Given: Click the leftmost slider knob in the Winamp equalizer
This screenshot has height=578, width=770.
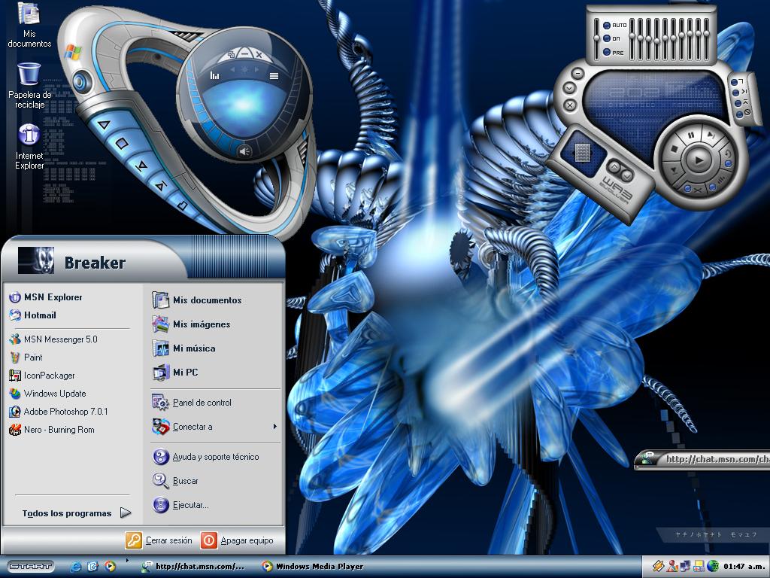Looking at the screenshot, I should coord(596,38).
